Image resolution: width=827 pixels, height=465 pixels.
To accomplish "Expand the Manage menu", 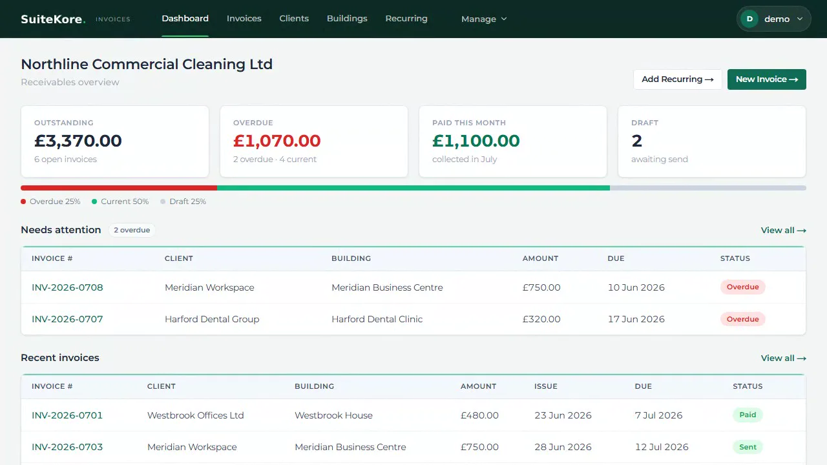I will click(484, 19).
